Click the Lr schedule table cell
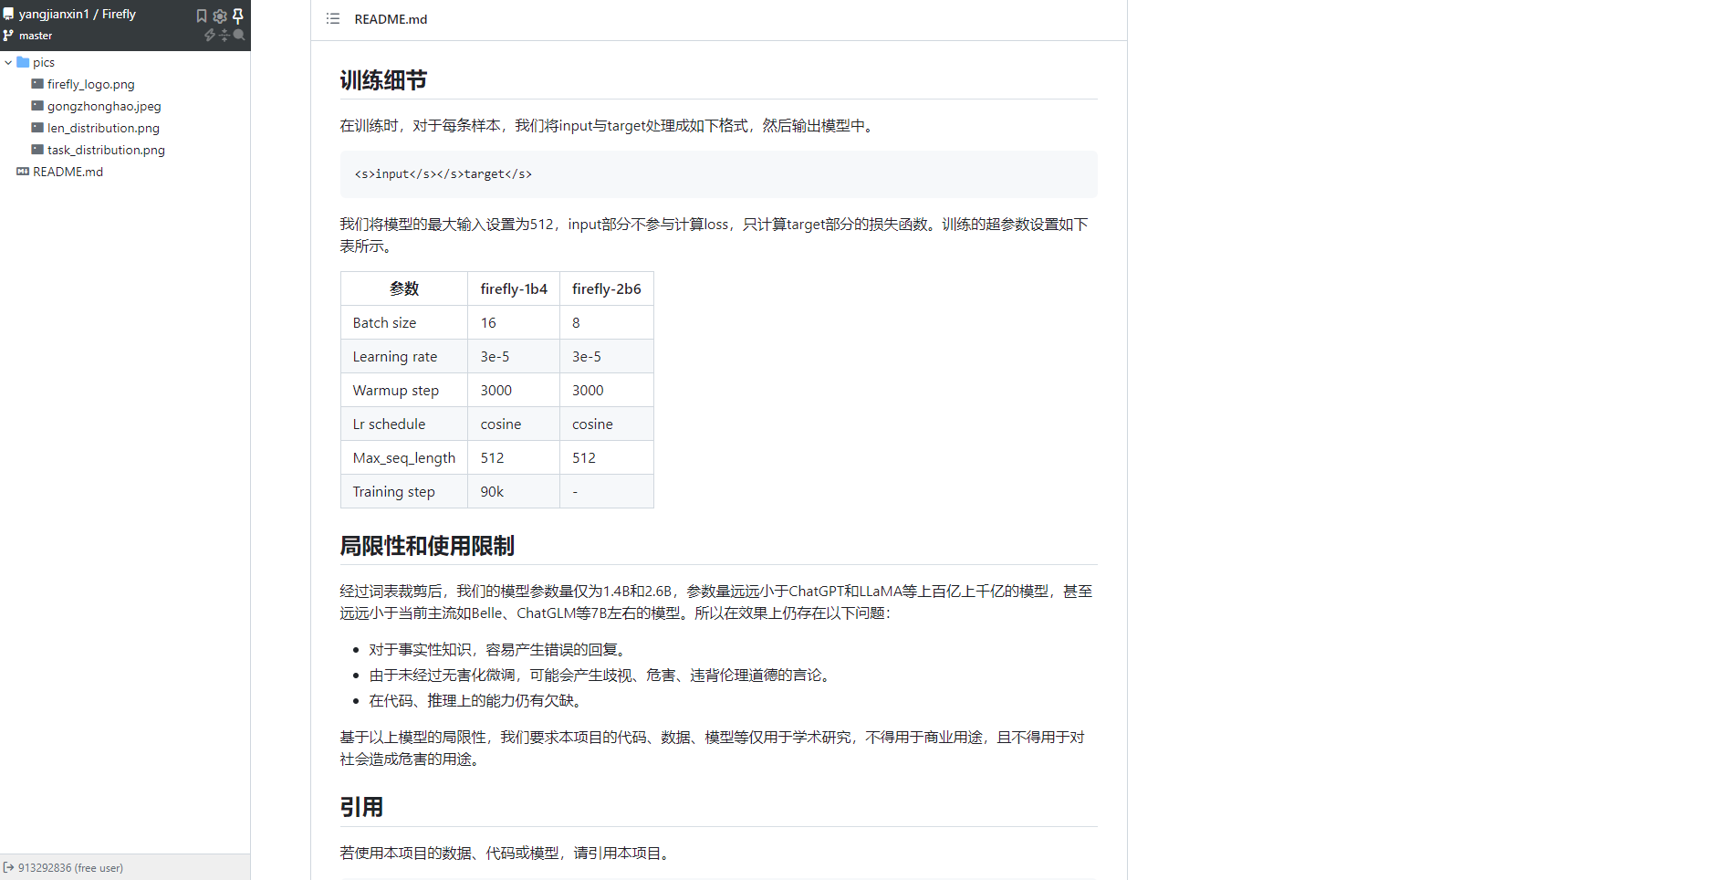Viewport: 1732px width, 880px height. pyautogui.click(x=404, y=424)
